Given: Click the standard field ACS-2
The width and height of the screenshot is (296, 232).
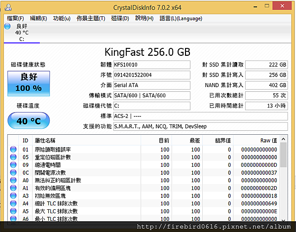Looking at the screenshot, I should (x=201, y=116).
